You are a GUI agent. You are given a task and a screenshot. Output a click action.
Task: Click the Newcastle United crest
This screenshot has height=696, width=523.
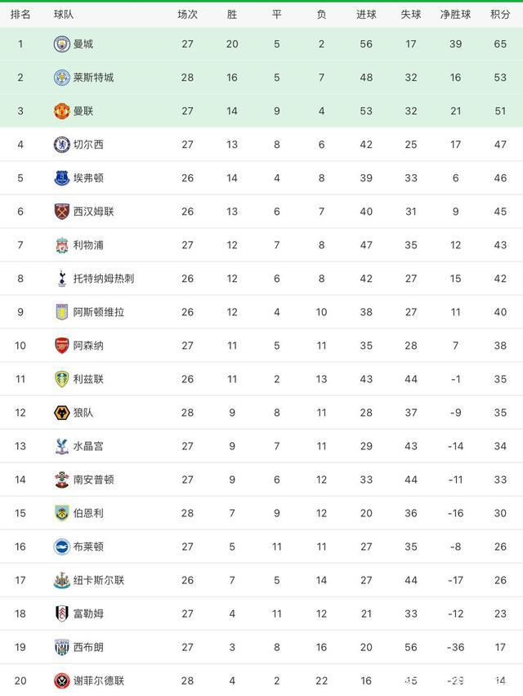pyautogui.click(x=61, y=580)
